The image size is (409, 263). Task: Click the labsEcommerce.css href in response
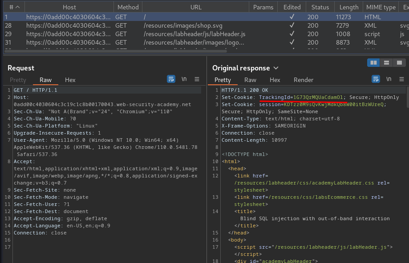pos(318,197)
